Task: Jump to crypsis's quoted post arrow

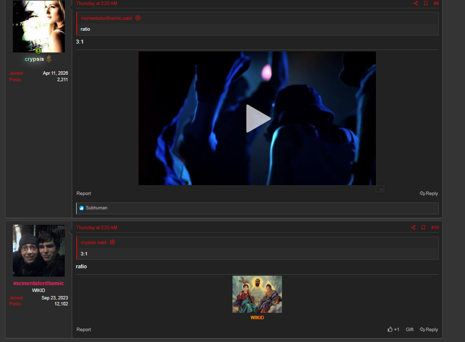Action: tap(112, 243)
